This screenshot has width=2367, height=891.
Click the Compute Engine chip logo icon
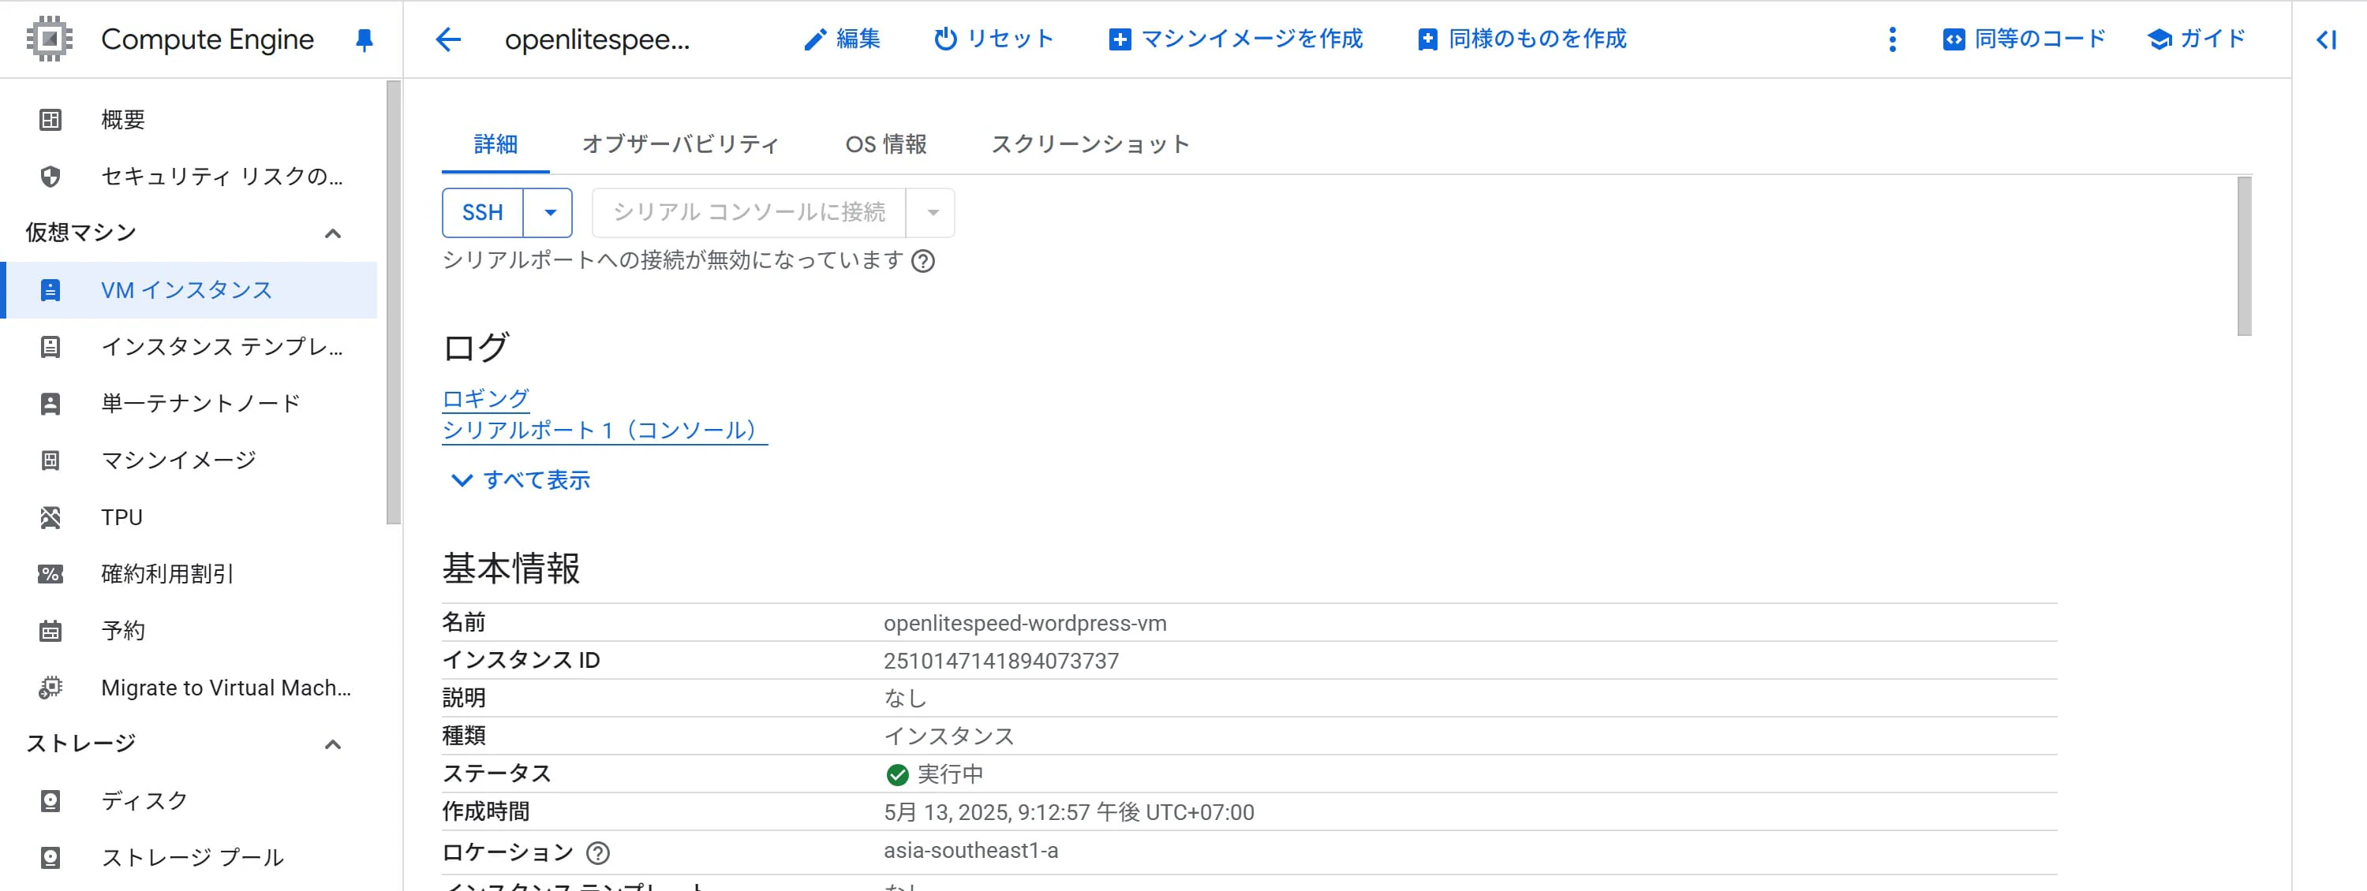point(50,39)
